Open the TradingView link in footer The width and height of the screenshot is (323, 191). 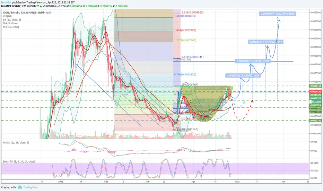point(30,187)
